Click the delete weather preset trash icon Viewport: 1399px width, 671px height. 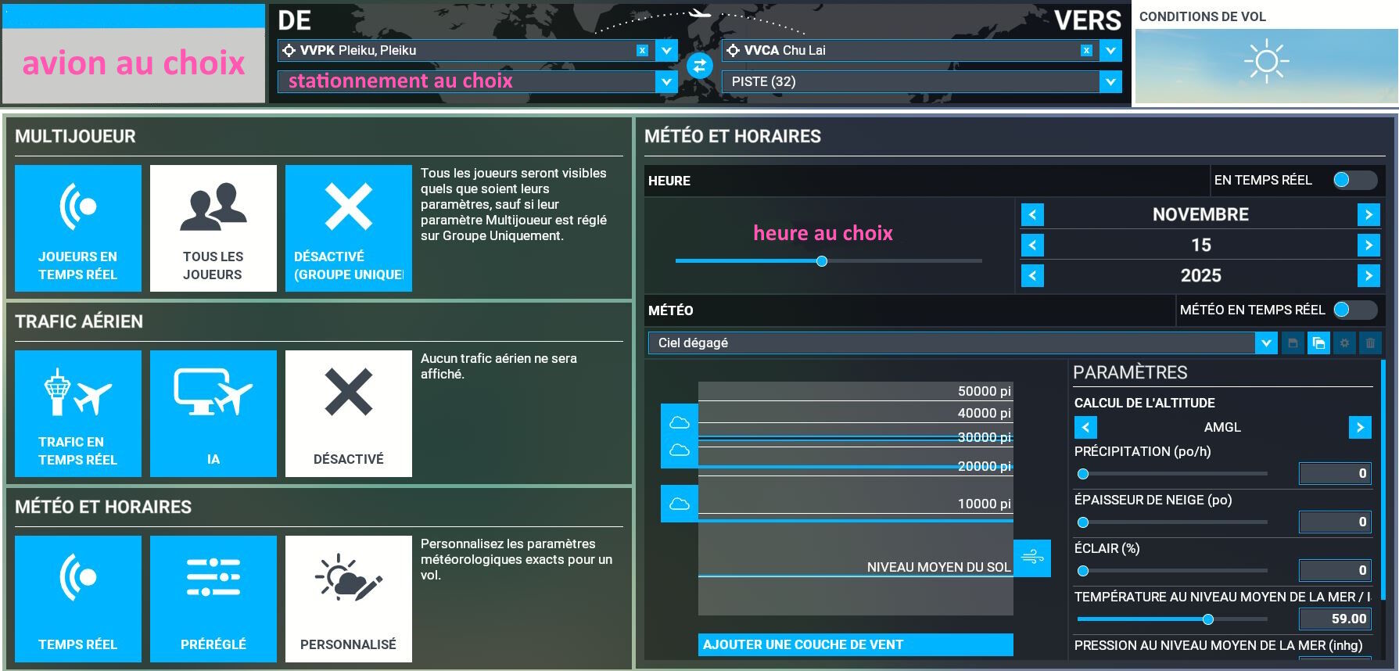tap(1370, 343)
